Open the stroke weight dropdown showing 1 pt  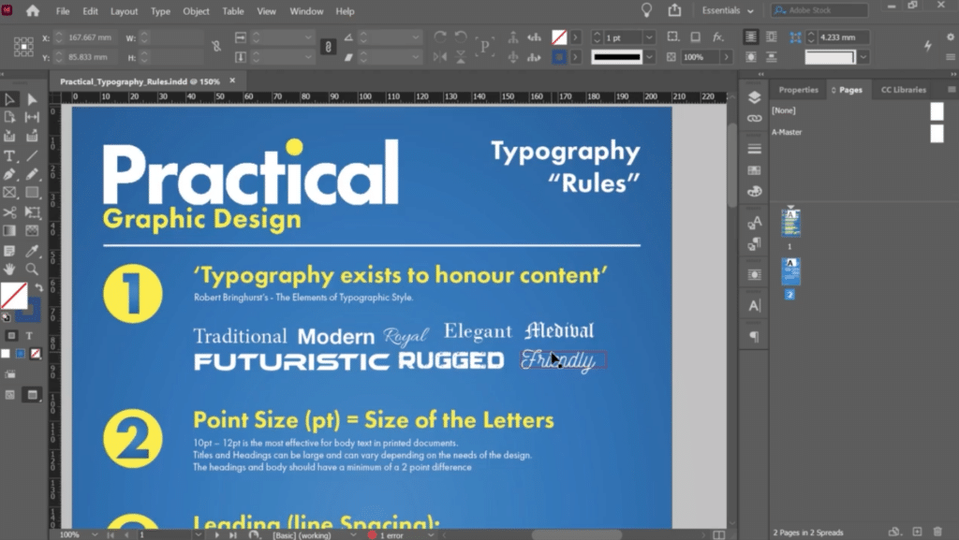pos(648,36)
